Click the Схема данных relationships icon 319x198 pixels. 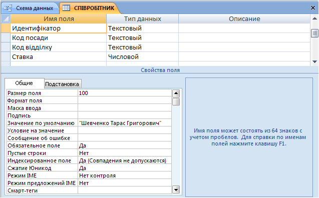point(8,8)
